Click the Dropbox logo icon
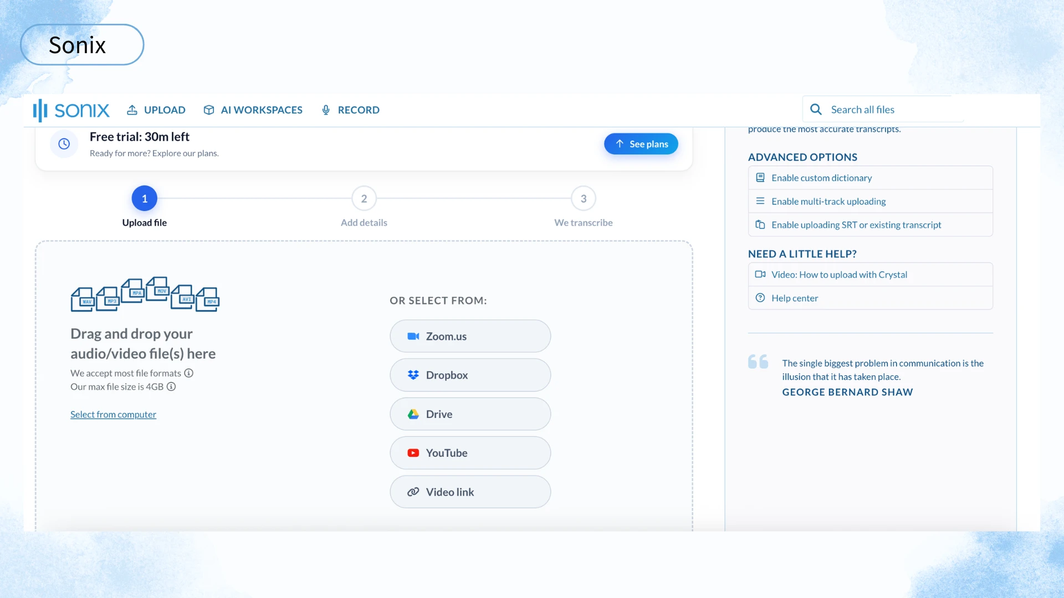This screenshot has height=598, width=1064. (413, 375)
